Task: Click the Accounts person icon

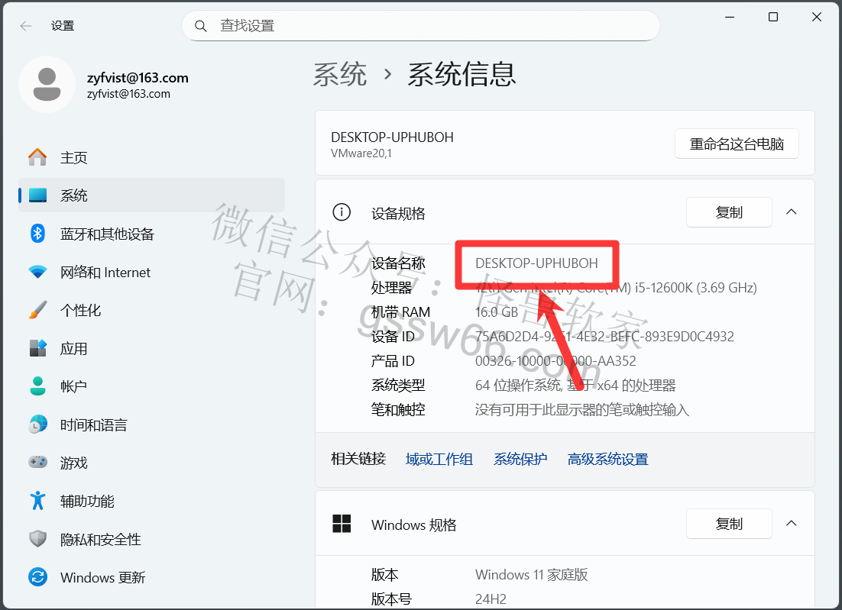Action: [37, 386]
